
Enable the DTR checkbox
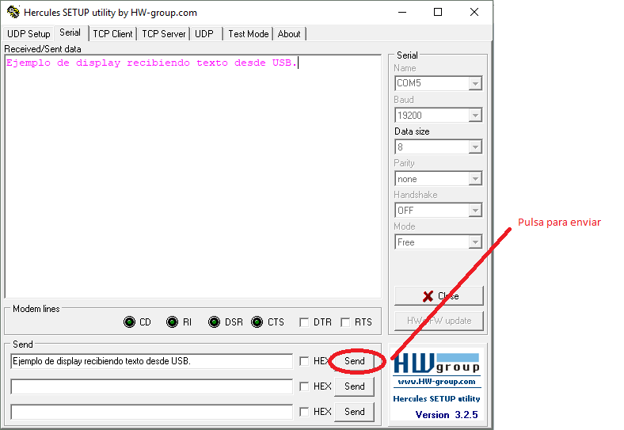pyautogui.click(x=304, y=322)
